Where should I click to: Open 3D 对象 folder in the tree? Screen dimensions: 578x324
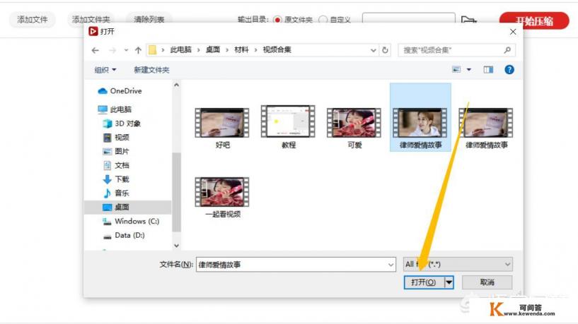coord(122,124)
